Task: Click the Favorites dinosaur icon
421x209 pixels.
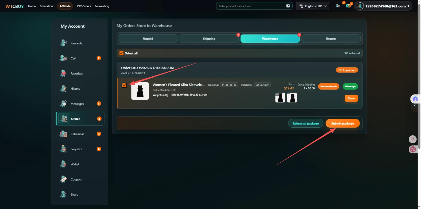Action: tap(63, 73)
